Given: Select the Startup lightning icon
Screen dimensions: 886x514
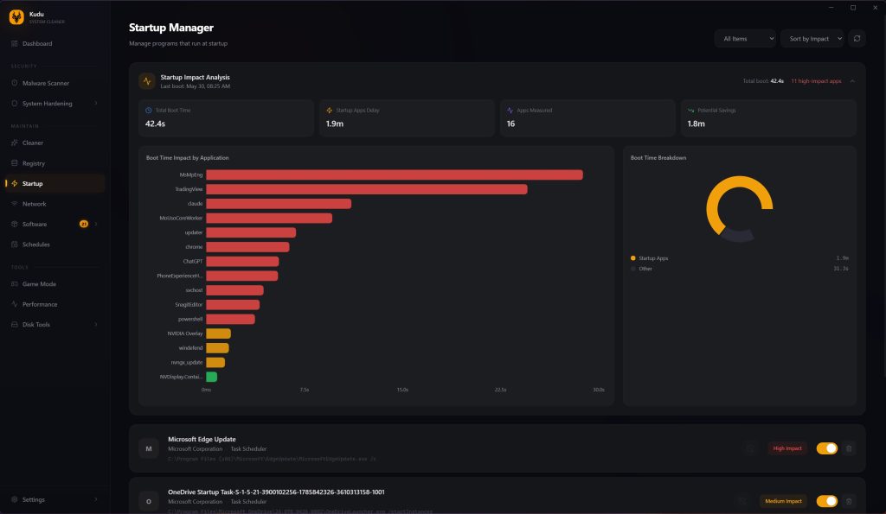Looking at the screenshot, I should pyautogui.click(x=14, y=183).
